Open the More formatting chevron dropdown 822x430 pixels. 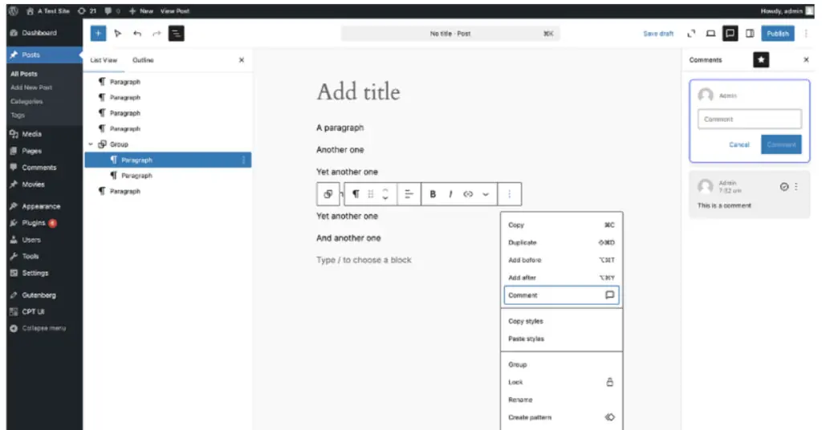[486, 194]
